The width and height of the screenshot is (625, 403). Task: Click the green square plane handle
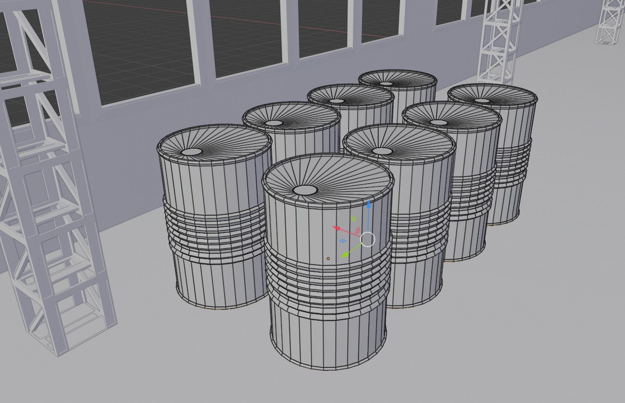(354, 219)
